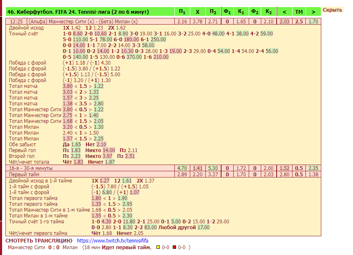Select first half draw odds 2.20

coord(197,175)
